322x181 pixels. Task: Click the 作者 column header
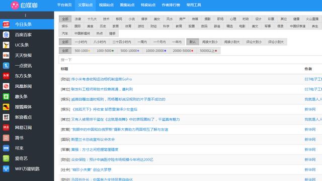pos(308,69)
